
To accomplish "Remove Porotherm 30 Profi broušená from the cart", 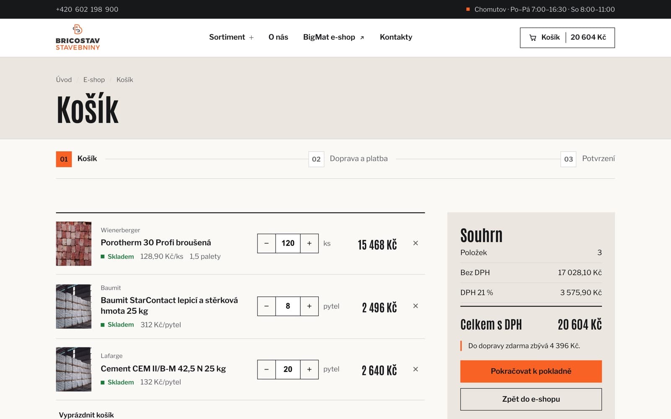I will click(x=416, y=243).
